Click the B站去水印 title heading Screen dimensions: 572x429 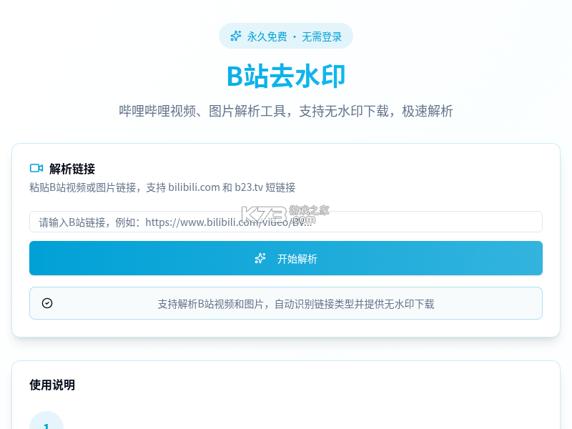(x=285, y=77)
